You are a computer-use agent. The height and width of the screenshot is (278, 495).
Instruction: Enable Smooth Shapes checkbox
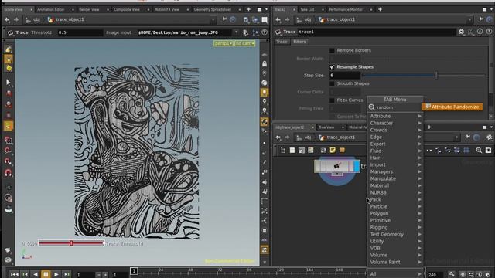click(x=332, y=83)
